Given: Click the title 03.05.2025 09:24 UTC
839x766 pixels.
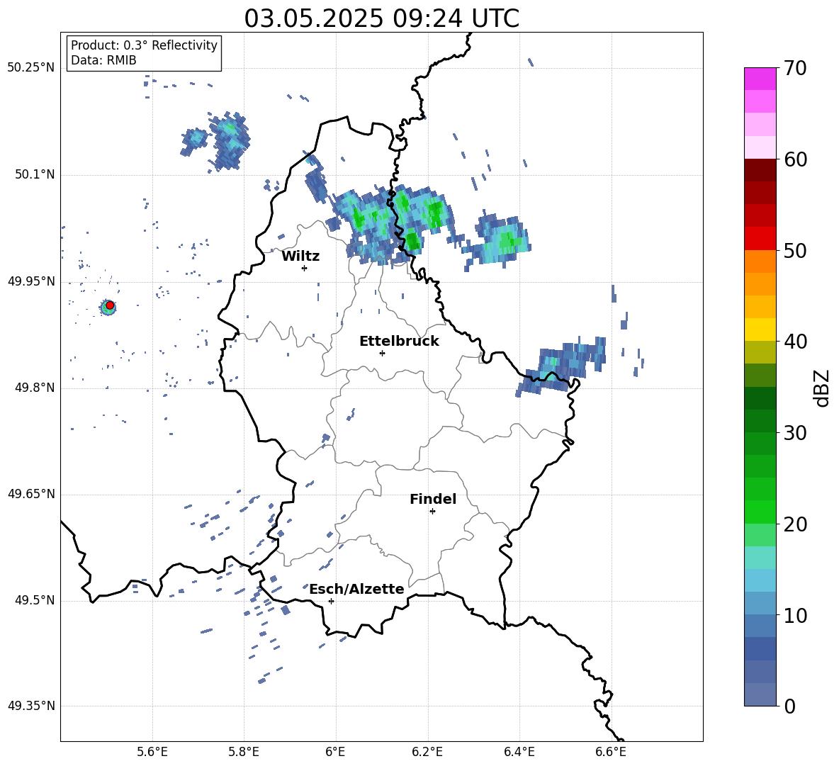Looking at the screenshot, I should pyautogui.click(x=381, y=18).
